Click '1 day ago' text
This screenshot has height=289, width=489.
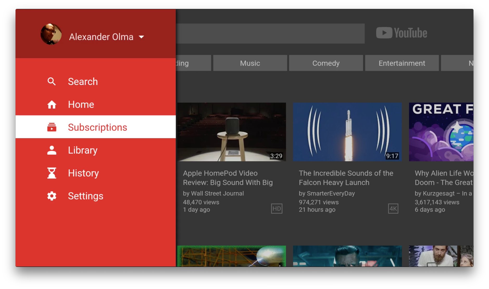point(196,210)
